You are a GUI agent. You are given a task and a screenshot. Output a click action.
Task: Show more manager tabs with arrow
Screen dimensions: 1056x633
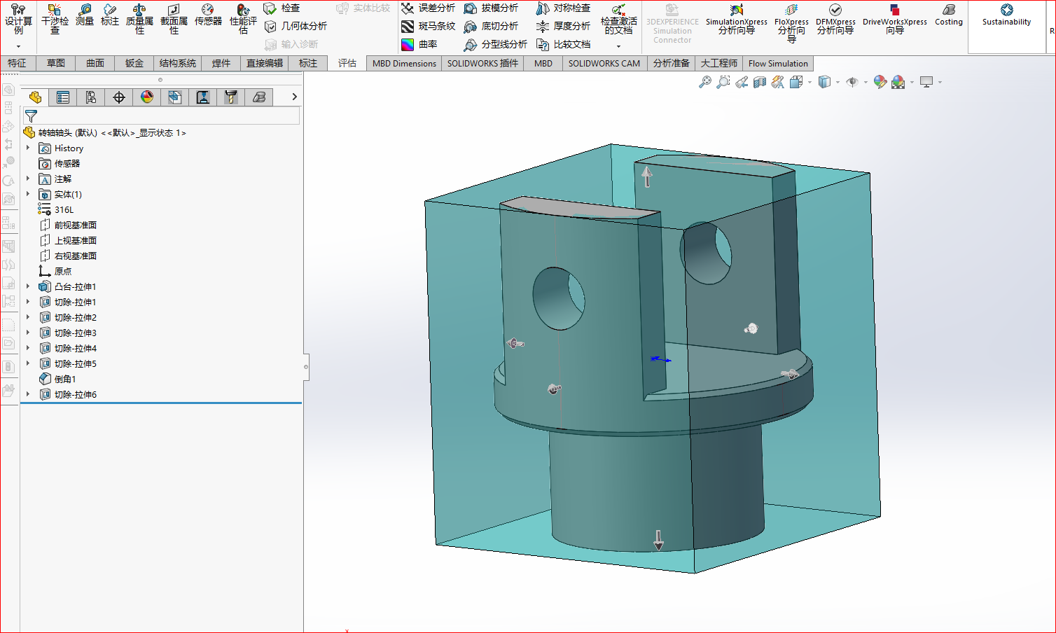295,97
